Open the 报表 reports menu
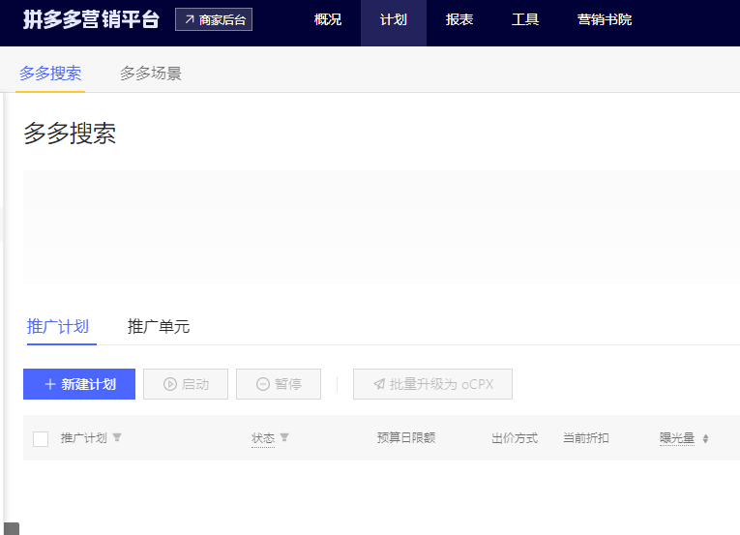The height and width of the screenshot is (535, 740). coord(459,19)
